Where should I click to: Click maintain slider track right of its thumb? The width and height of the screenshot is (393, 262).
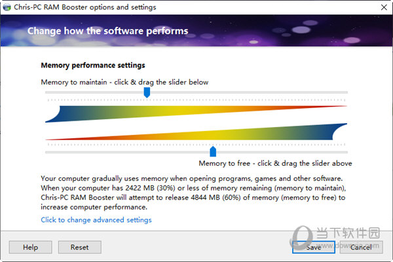click(249, 92)
